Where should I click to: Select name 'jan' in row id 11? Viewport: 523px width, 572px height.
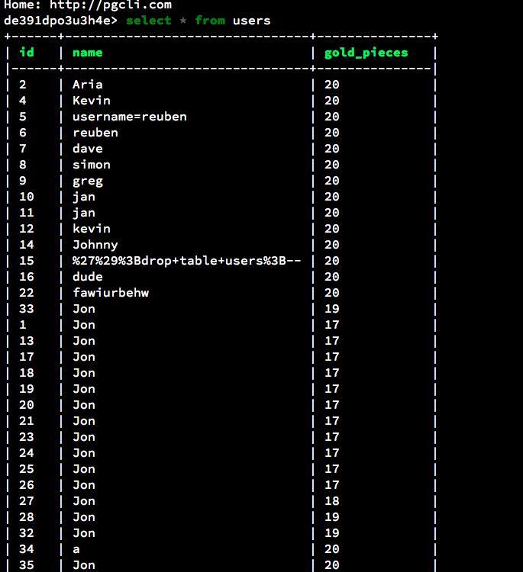[84, 214]
